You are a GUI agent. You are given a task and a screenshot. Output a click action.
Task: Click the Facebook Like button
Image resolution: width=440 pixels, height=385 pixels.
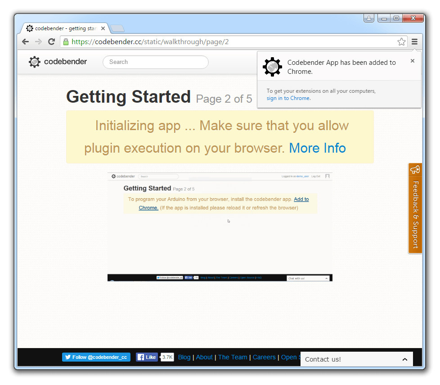[x=147, y=357]
